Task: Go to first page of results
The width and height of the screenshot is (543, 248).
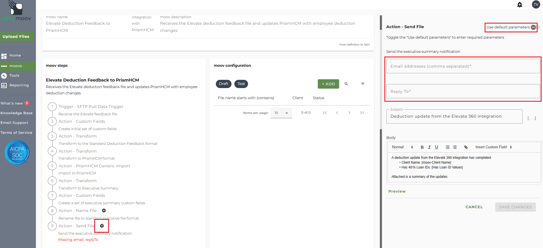Action: click(325, 113)
